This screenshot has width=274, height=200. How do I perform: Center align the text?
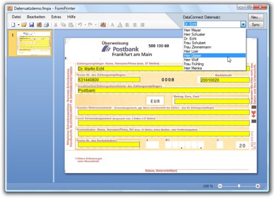135,25
